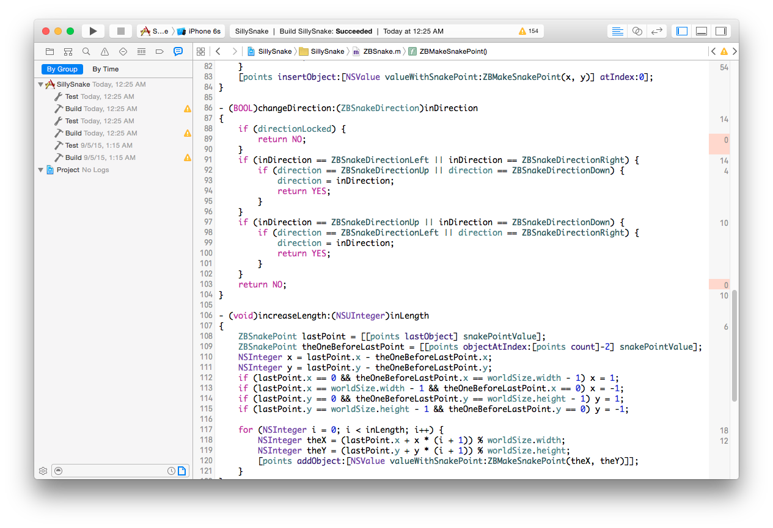Expand the Project No Logs group

click(40, 170)
